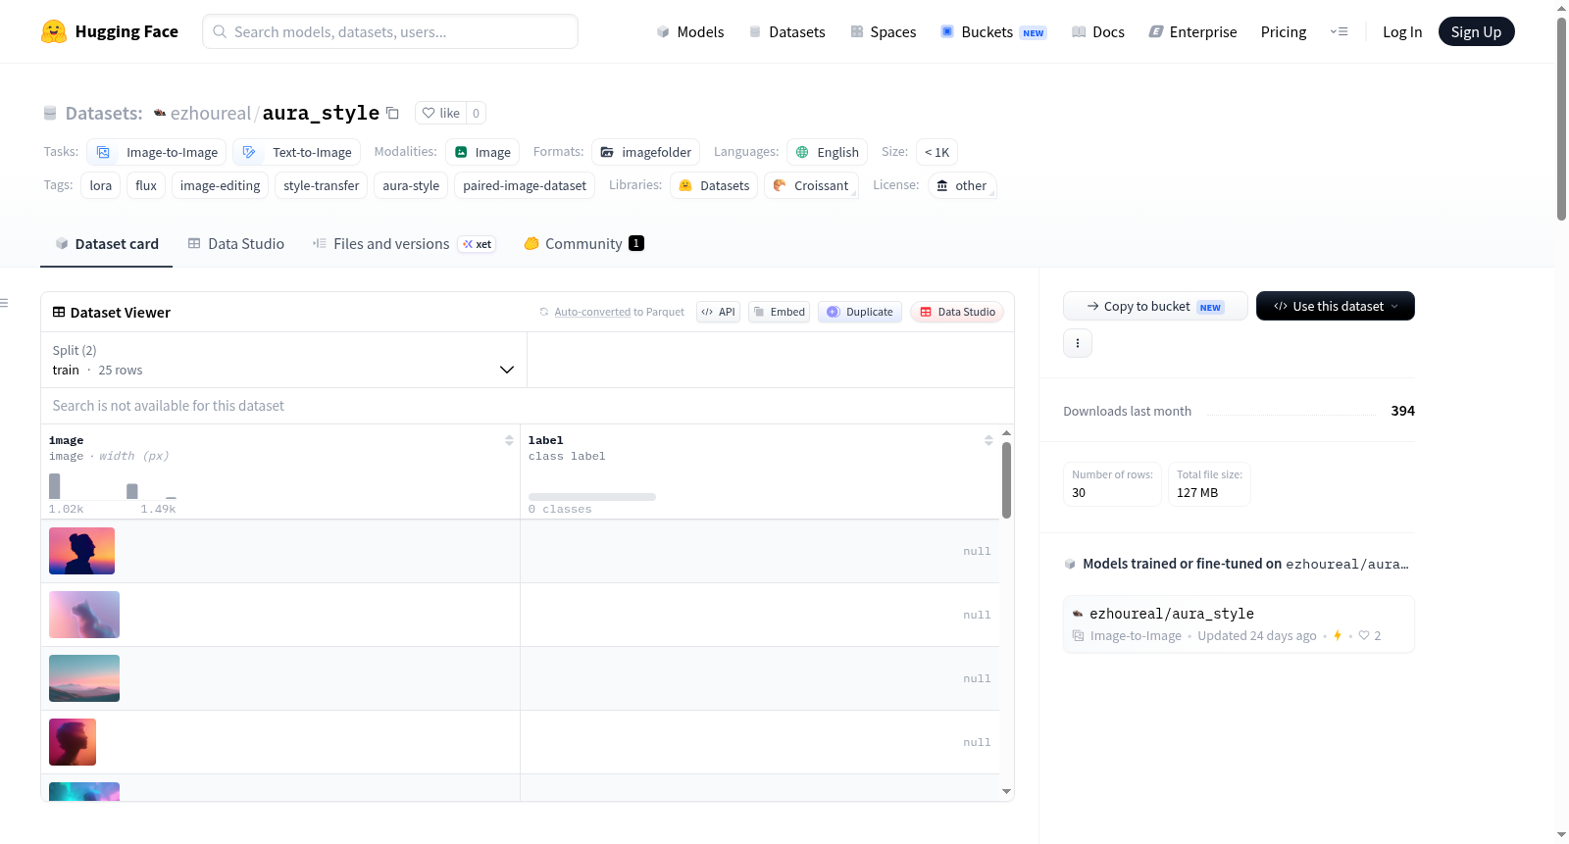Open the magenta profile face thumbnail

(x=73, y=742)
